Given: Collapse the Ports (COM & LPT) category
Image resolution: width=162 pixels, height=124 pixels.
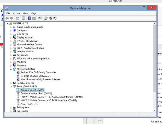Looking at the screenshot, I should tap(11, 87).
